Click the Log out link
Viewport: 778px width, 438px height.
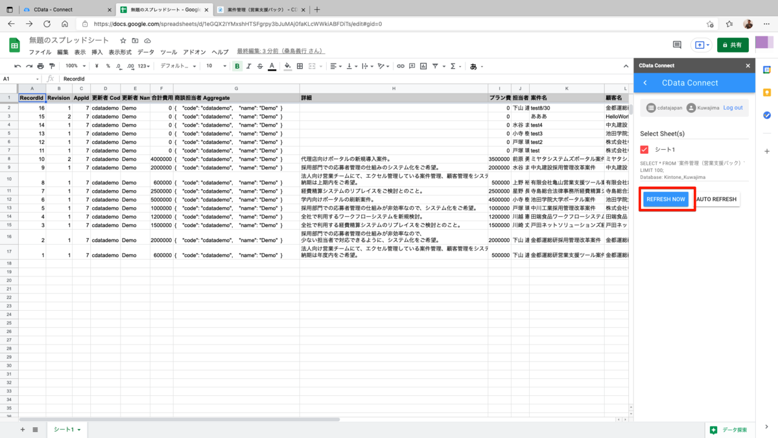point(733,108)
